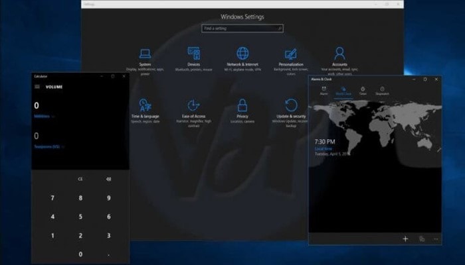The image size is (465, 265).
Task: Open Accounts settings tile
Action: pos(339,61)
